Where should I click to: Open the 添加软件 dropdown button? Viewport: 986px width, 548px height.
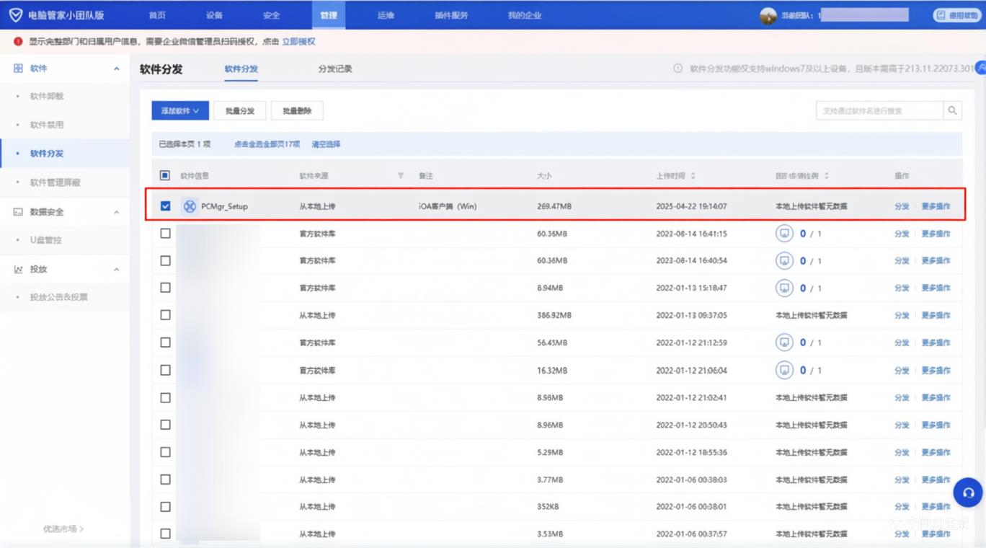click(180, 111)
